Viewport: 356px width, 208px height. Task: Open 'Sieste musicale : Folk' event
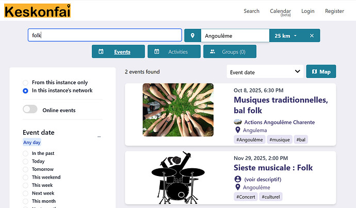tap(273, 168)
